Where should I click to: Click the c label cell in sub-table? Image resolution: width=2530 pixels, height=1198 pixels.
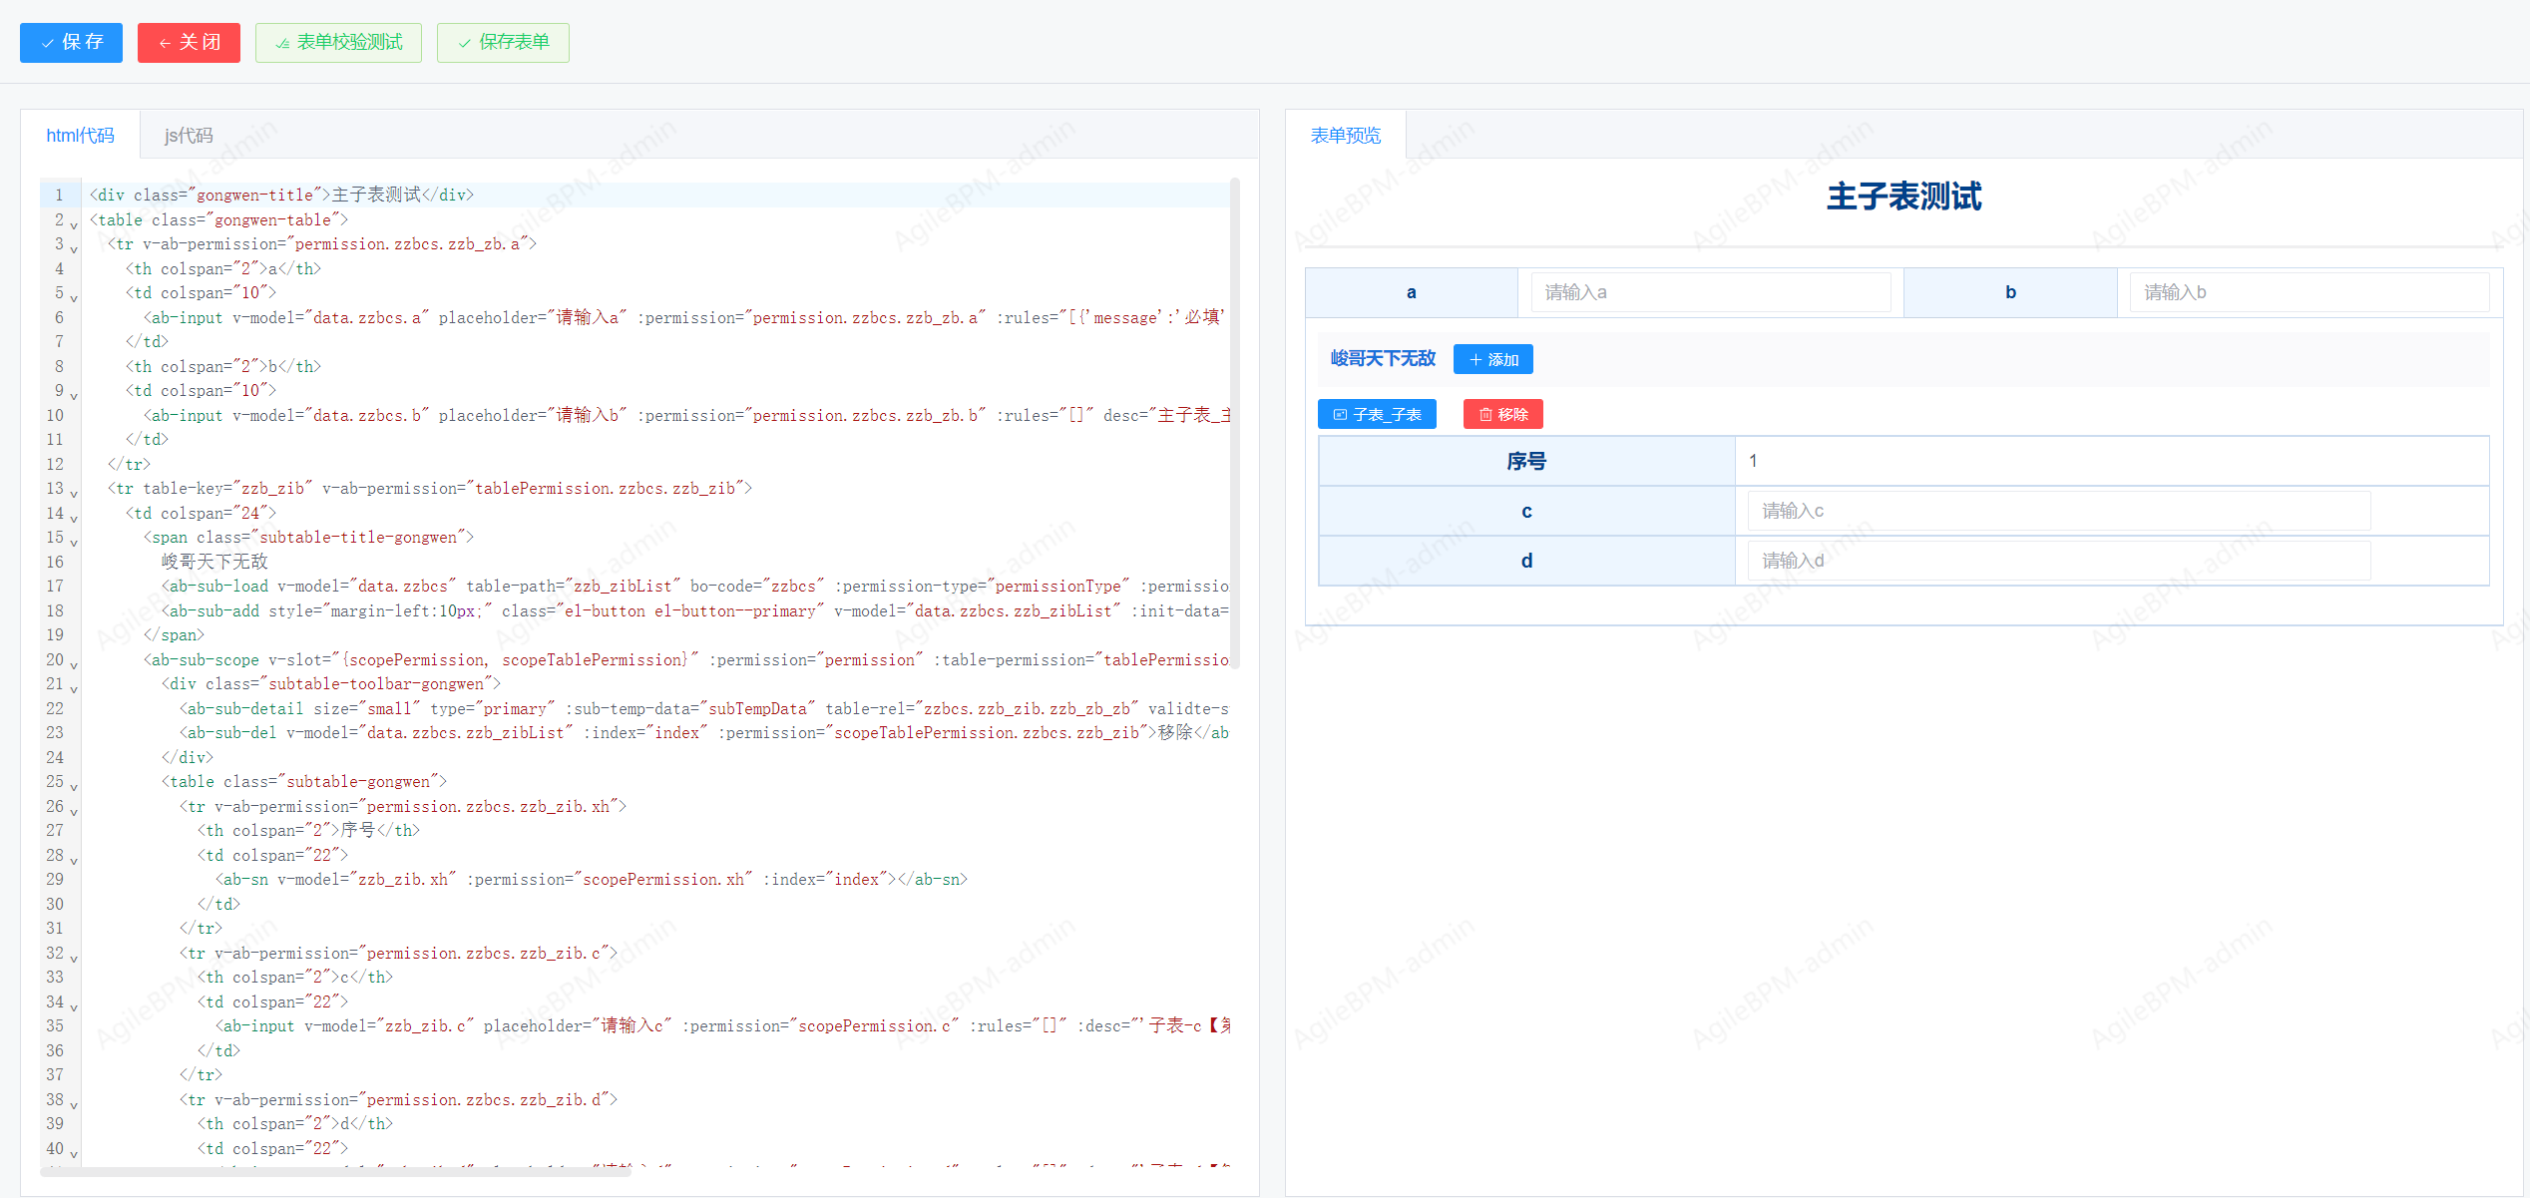point(1526,511)
